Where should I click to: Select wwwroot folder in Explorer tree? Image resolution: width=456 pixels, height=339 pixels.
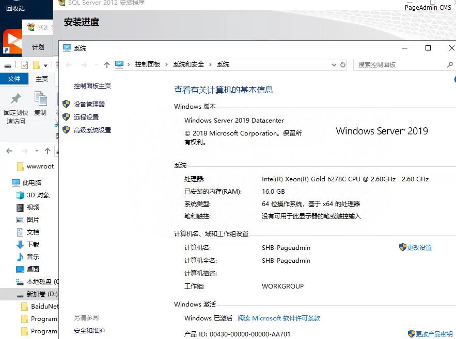40,166
